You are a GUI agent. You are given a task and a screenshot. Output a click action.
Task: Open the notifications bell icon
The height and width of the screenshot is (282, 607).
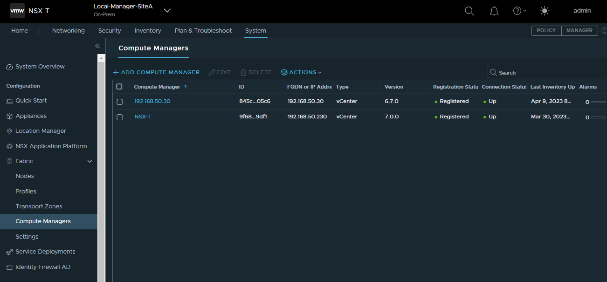494,11
